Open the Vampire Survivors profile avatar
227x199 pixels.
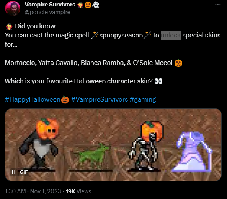[x=13, y=8]
